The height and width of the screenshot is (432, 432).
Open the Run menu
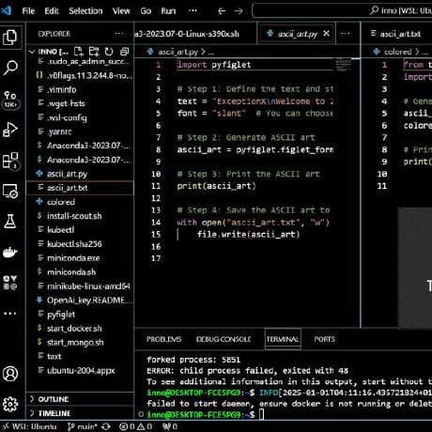tap(168, 11)
